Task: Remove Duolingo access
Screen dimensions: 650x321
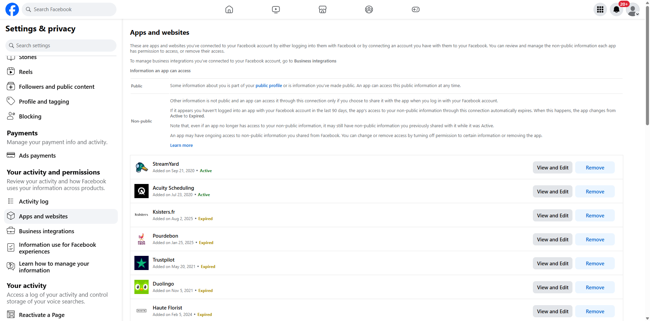Action: [x=595, y=287]
